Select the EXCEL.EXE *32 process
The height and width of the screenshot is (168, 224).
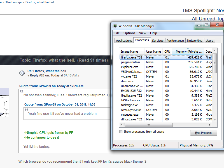click(x=166, y=91)
